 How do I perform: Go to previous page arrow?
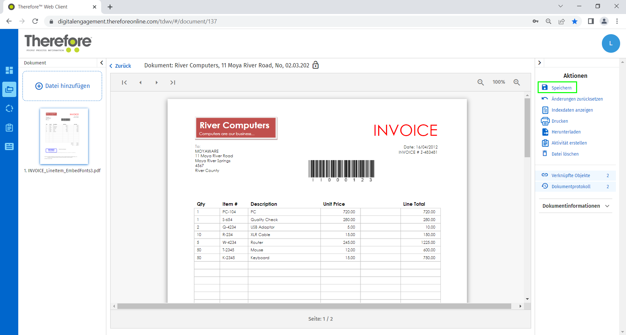[141, 82]
